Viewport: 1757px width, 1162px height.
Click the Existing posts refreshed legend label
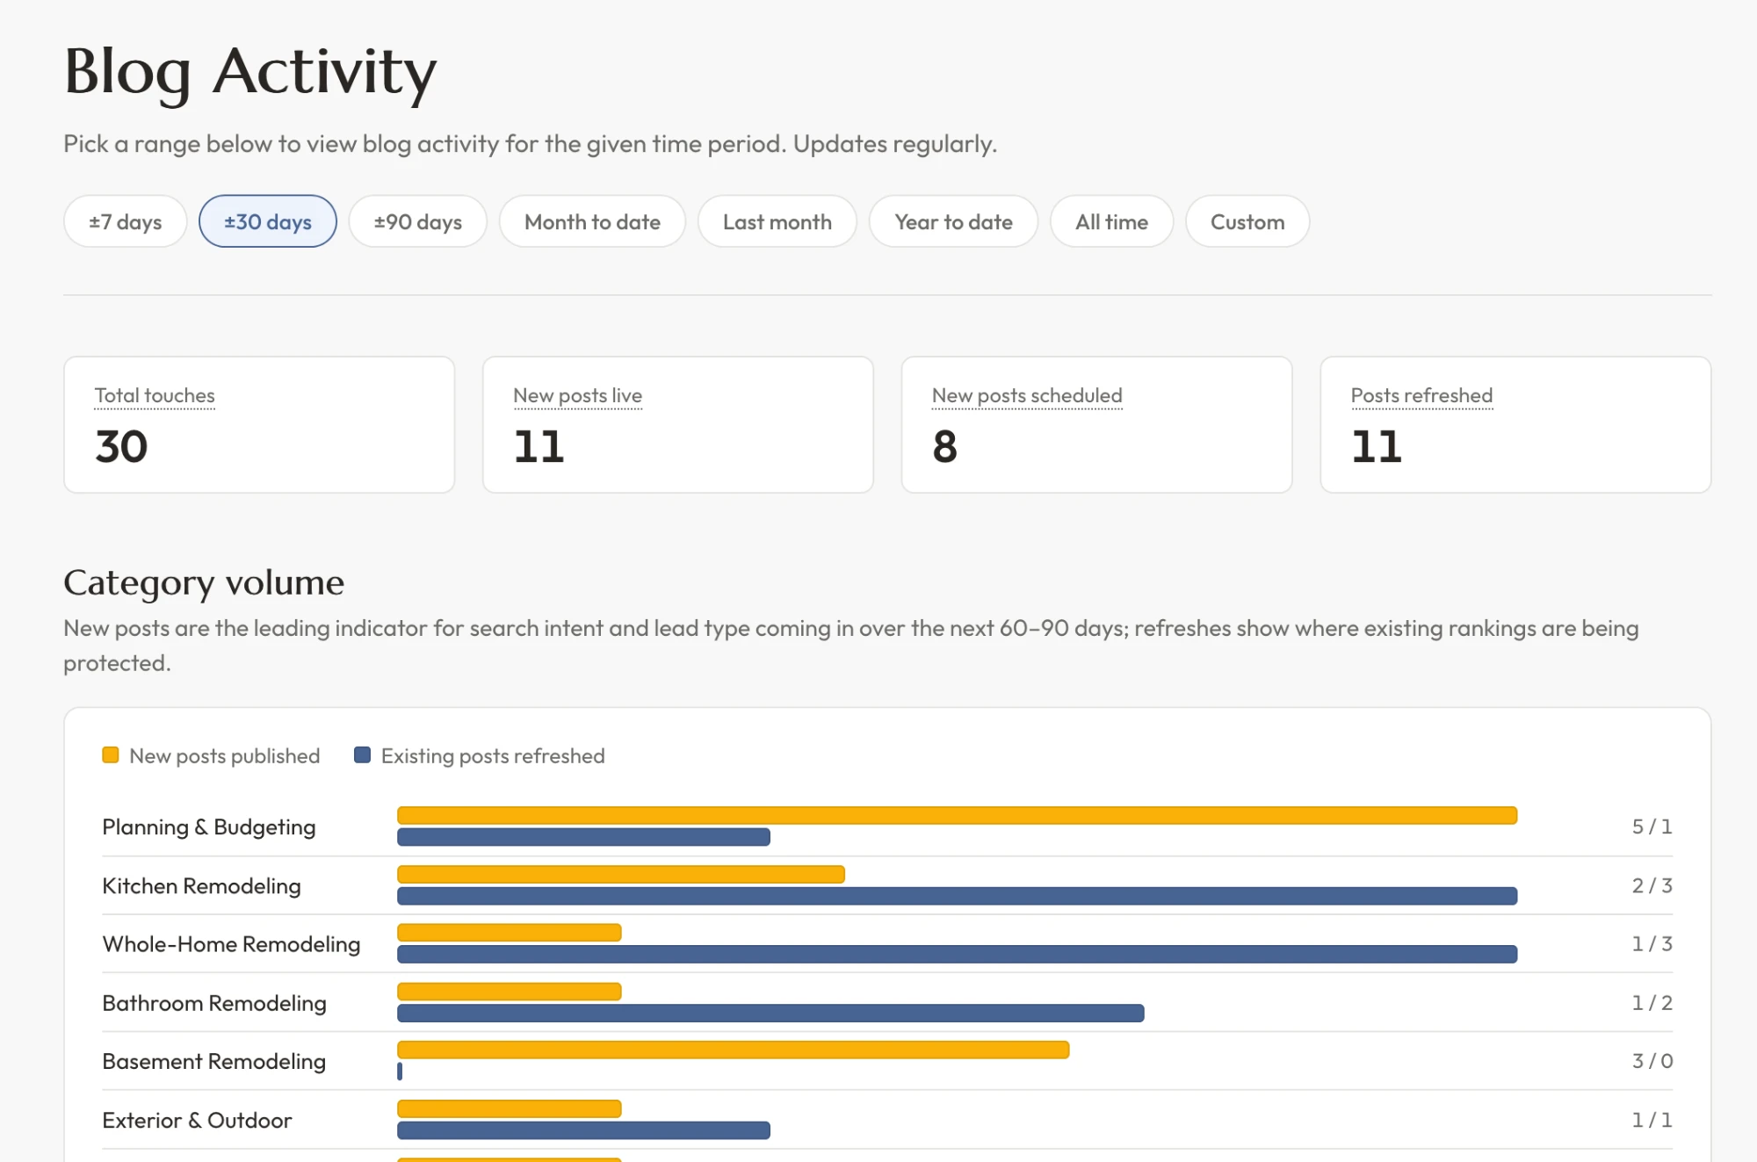pyautogui.click(x=493, y=756)
